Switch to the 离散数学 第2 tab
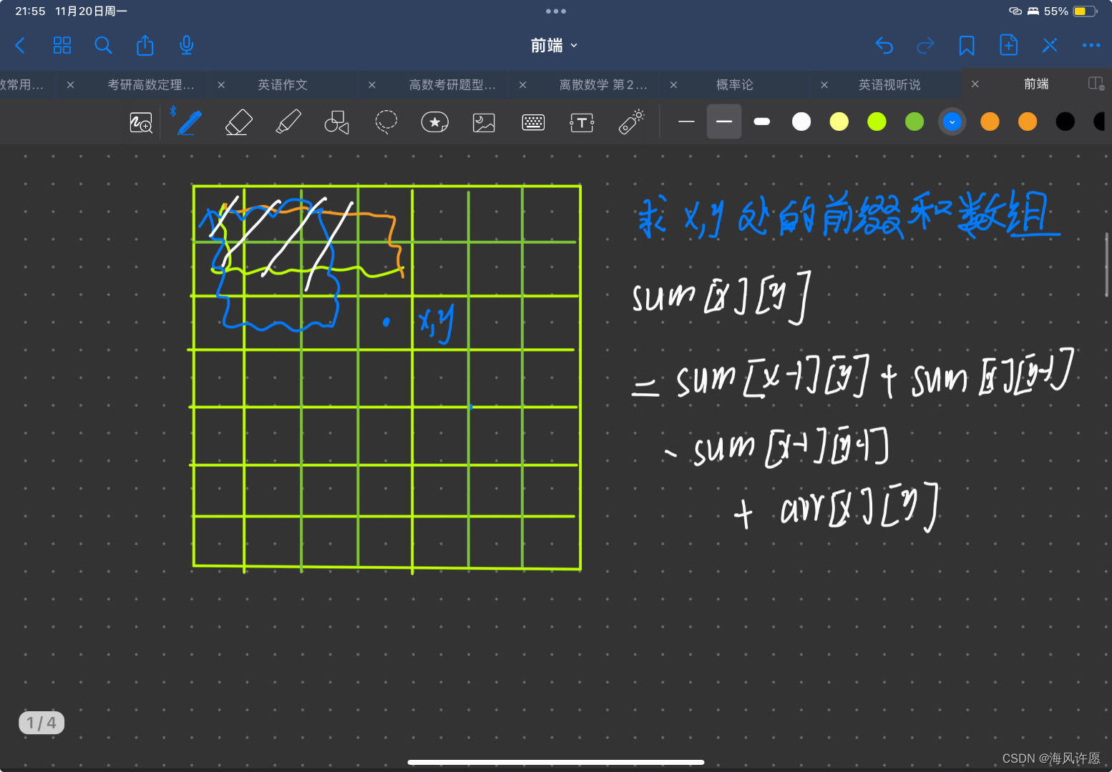The height and width of the screenshot is (772, 1112). pyautogui.click(x=603, y=84)
